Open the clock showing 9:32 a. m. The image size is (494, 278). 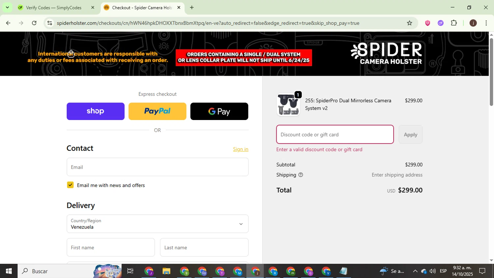tap(462, 271)
